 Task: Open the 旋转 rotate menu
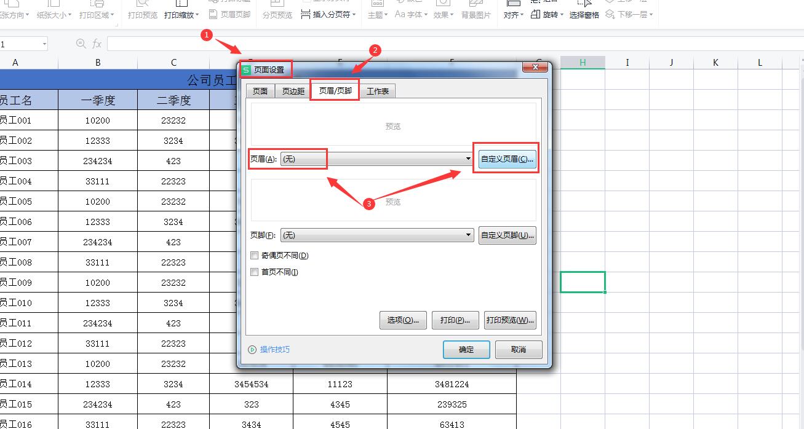click(547, 14)
